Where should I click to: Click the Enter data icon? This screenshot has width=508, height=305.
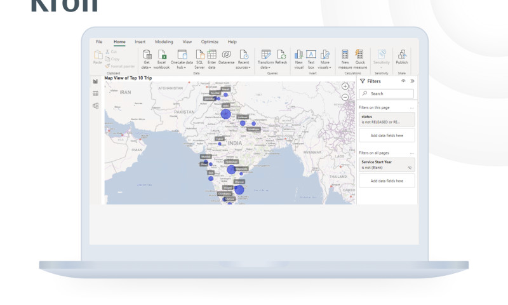tap(212, 55)
